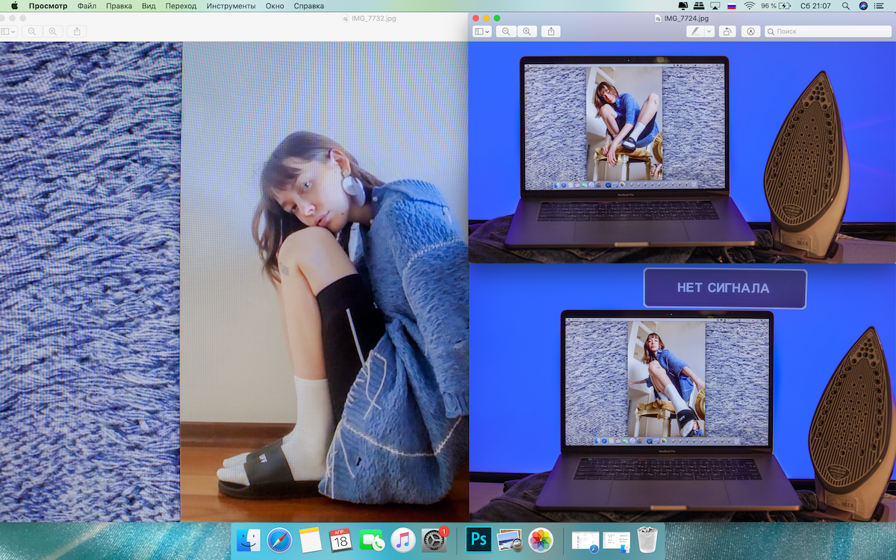
Task: Open Spotlight search in the menu bar
Action: (846, 6)
